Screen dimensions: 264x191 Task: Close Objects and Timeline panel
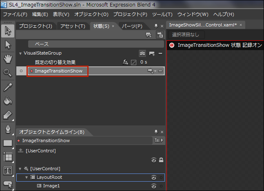[x=162, y=132]
